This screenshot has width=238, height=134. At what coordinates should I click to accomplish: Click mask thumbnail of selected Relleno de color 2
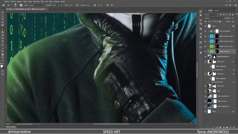[217, 51]
